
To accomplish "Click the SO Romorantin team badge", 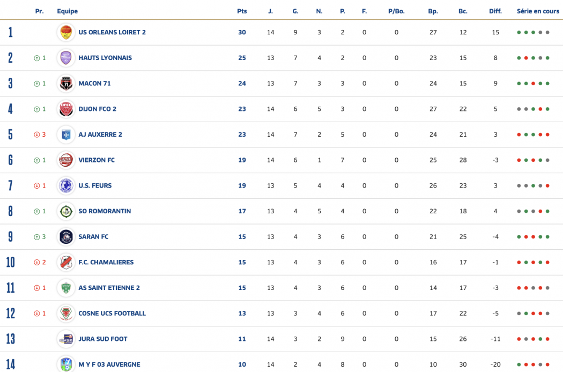I will tap(66, 211).
